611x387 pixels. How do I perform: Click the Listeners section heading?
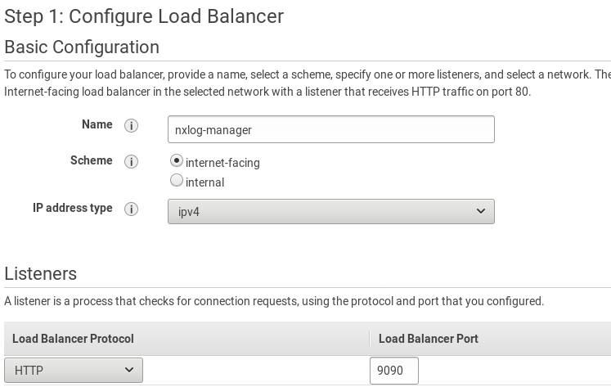[41, 273]
